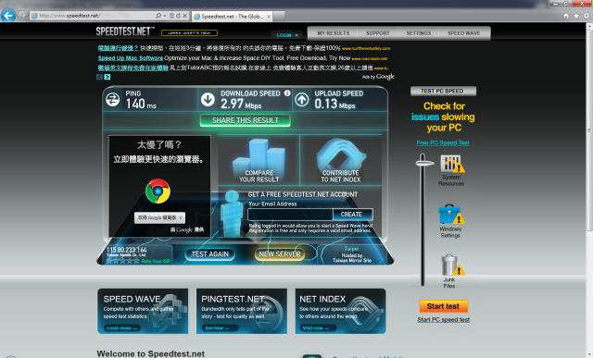Click the COMPARE YOUR RESULT tile
The image size is (593, 358).
click(x=259, y=160)
